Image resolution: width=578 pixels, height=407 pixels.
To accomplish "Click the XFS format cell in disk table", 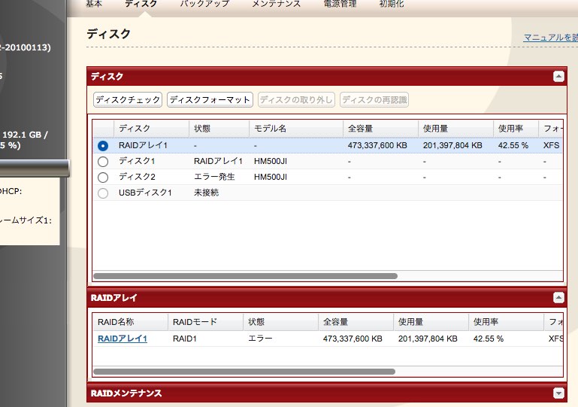I will click(551, 145).
